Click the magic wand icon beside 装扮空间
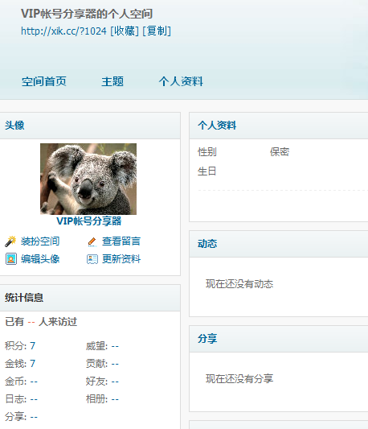This screenshot has height=429, width=368. (x=10, y=241)
